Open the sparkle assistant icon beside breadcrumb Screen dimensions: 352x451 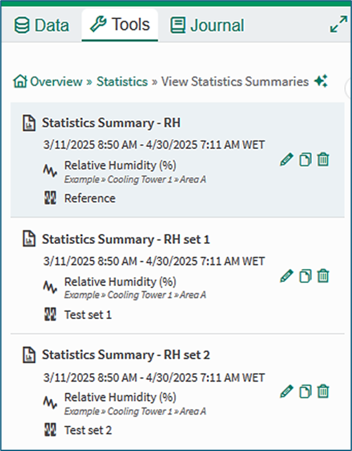point(320,81)
